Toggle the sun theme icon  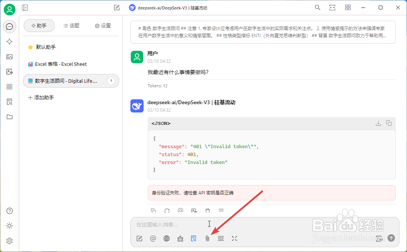click(9, 226)
